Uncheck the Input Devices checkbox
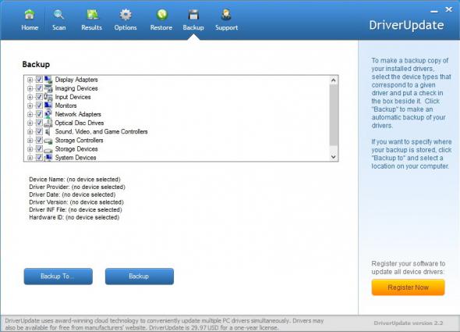The width and height of the screenshot is (460, 332). (x=39, y=97)
